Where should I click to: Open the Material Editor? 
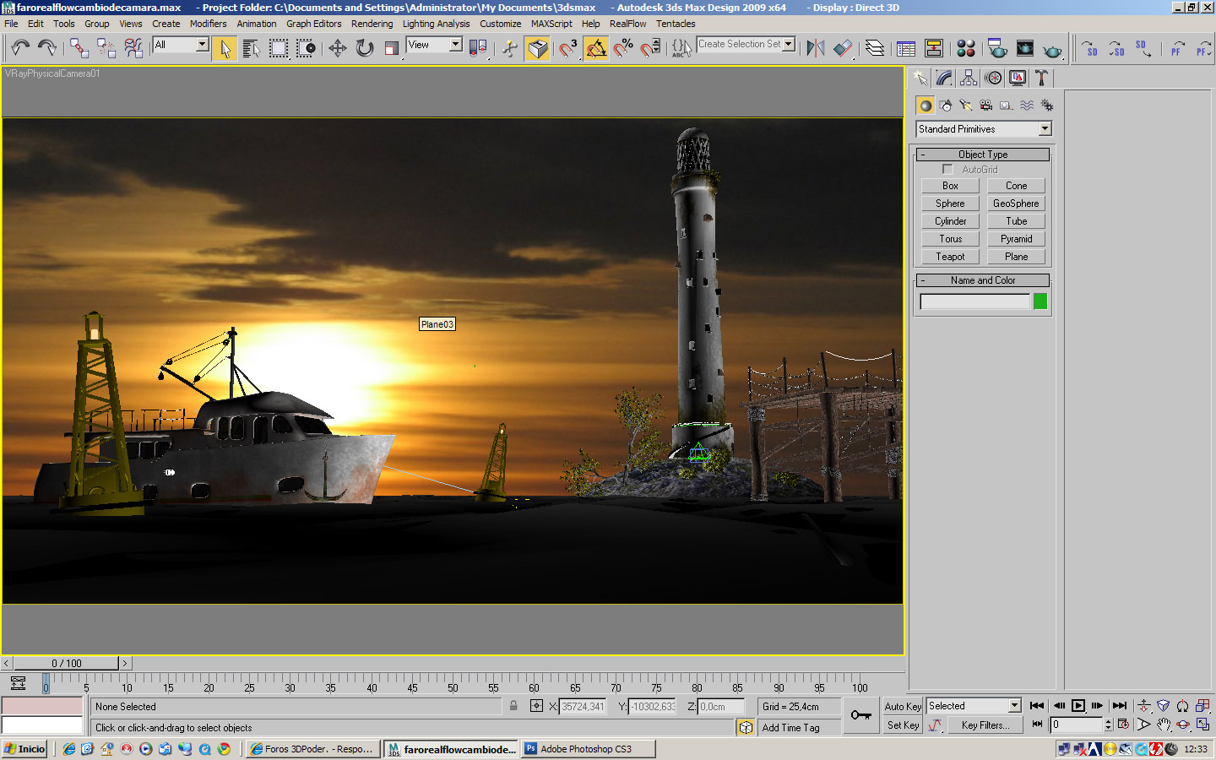point(966,48)
